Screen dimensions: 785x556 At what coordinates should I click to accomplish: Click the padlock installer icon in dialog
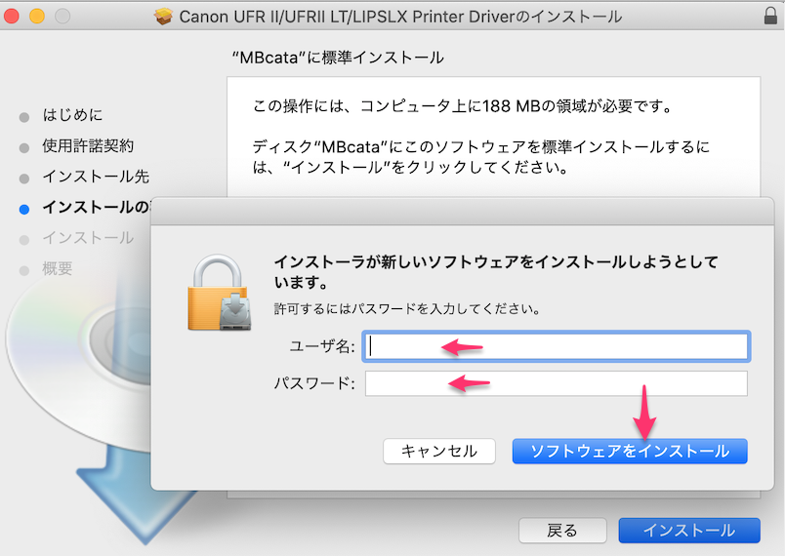tap(220, 293)
